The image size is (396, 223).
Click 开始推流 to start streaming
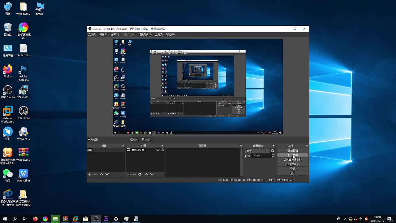[x=292, y=151]
